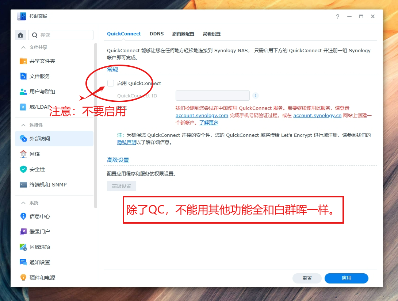The image size is (398, 301).
Task: Enable the 启用 QuickConnect checkbox
Action: (110, 83)
